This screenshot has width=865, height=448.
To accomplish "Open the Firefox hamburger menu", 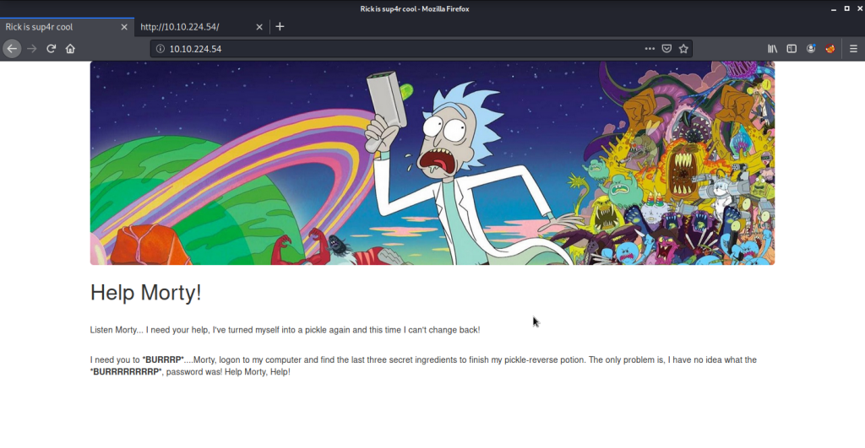I will (853, 49).
